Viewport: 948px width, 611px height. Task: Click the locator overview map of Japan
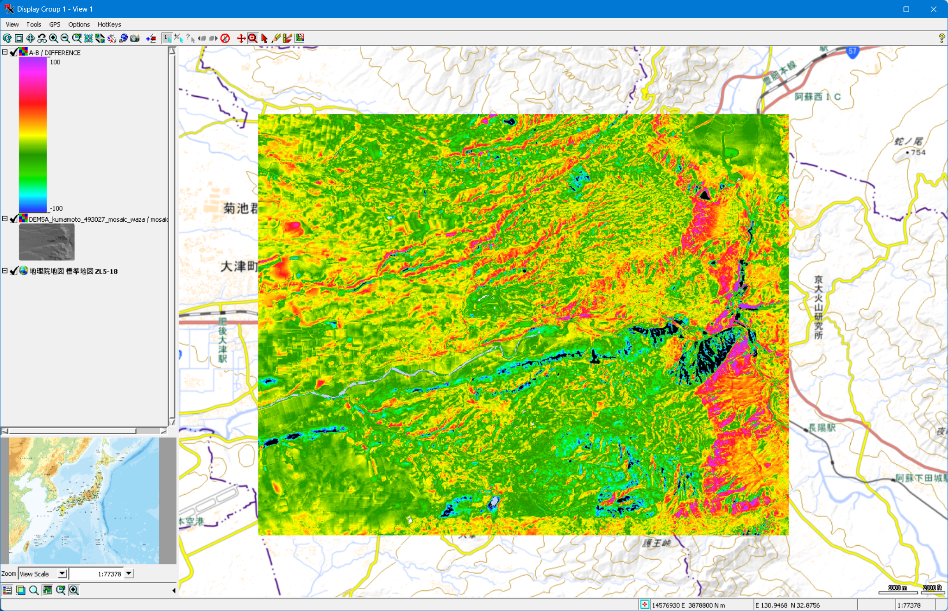coord(84,501)
